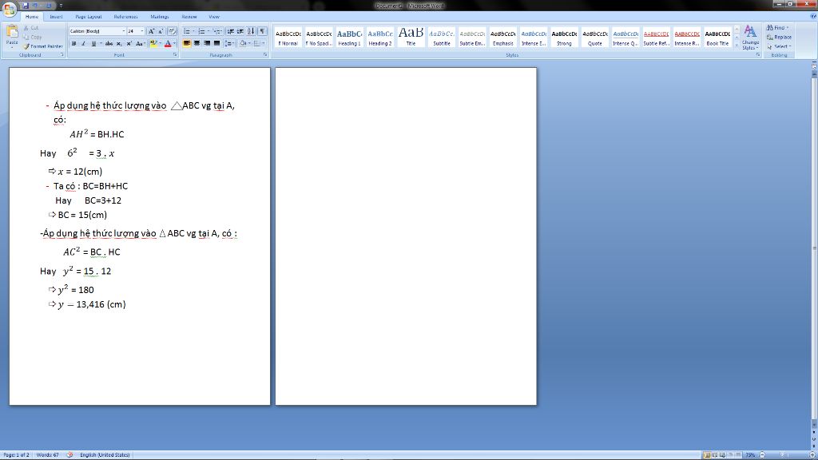Cut the selected text
This screenshot has width=818, height=460.
pos(31,28)
